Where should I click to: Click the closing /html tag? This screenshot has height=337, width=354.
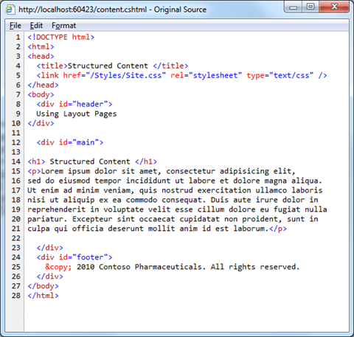point(44,296)
